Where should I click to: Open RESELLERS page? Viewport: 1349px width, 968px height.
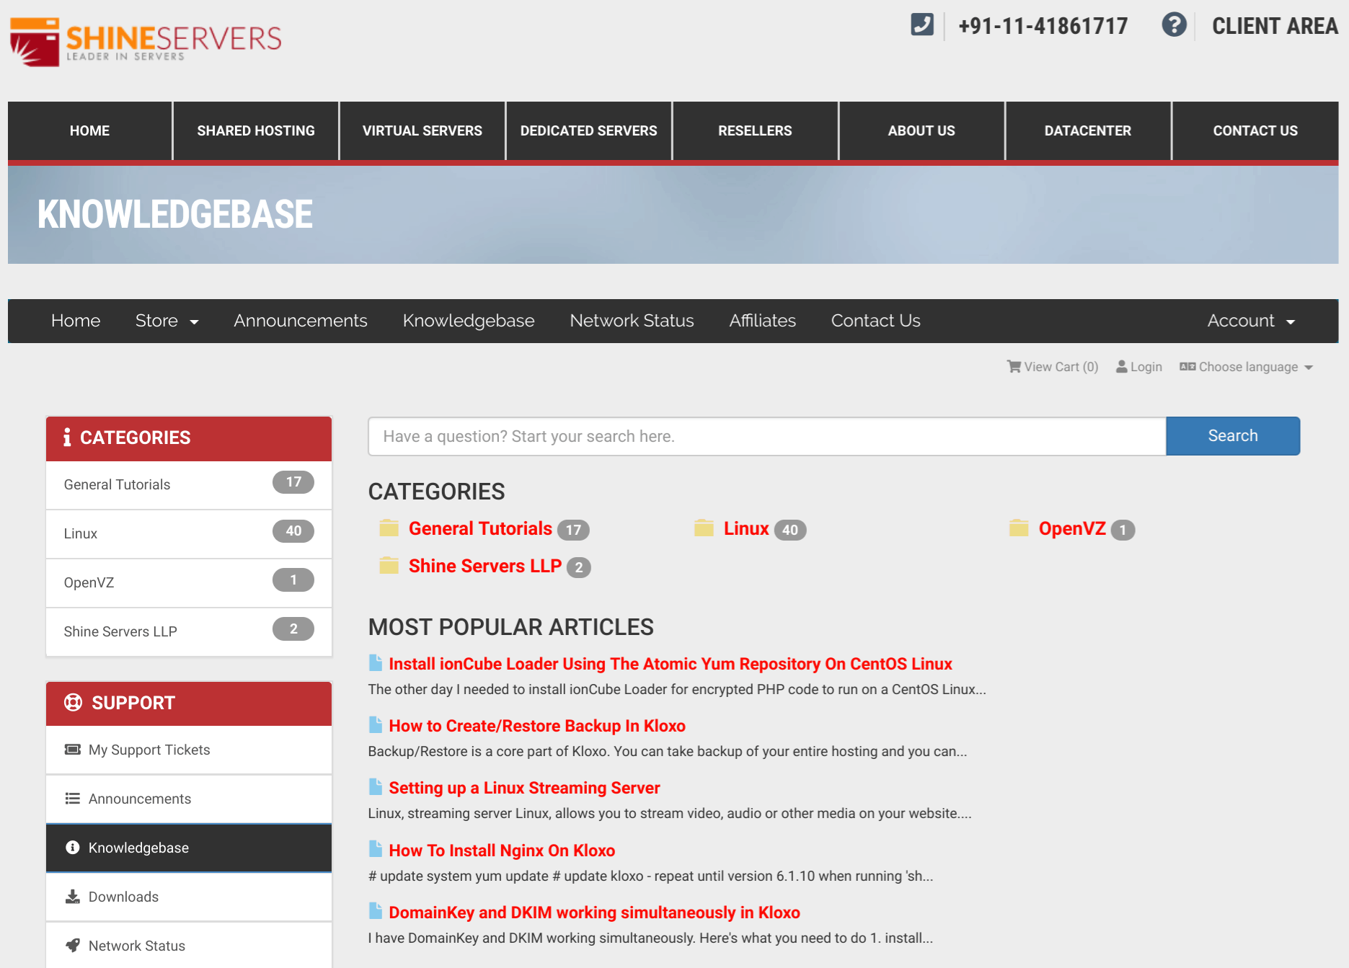(x=755, y=130)
